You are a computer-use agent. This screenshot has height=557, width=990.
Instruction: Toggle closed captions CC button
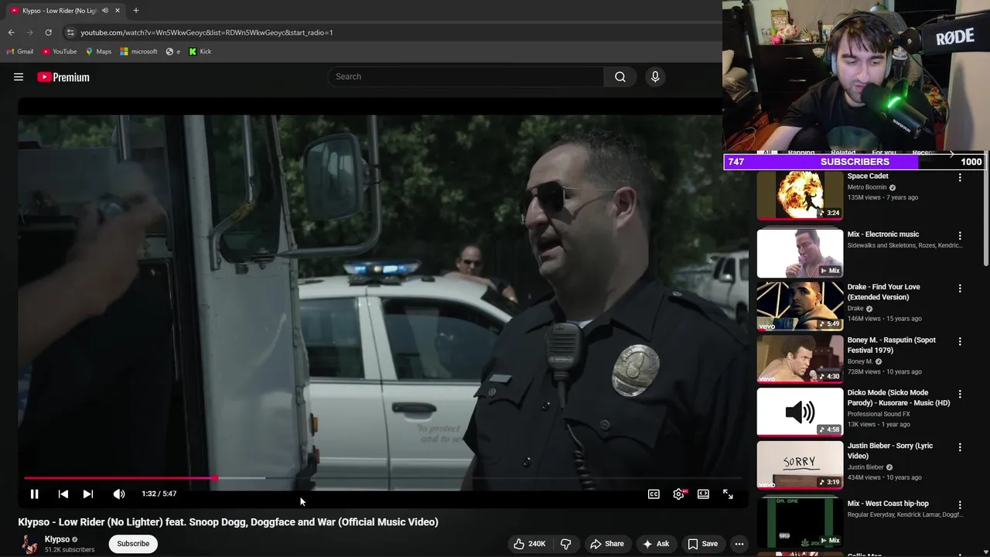coord(654,494)
